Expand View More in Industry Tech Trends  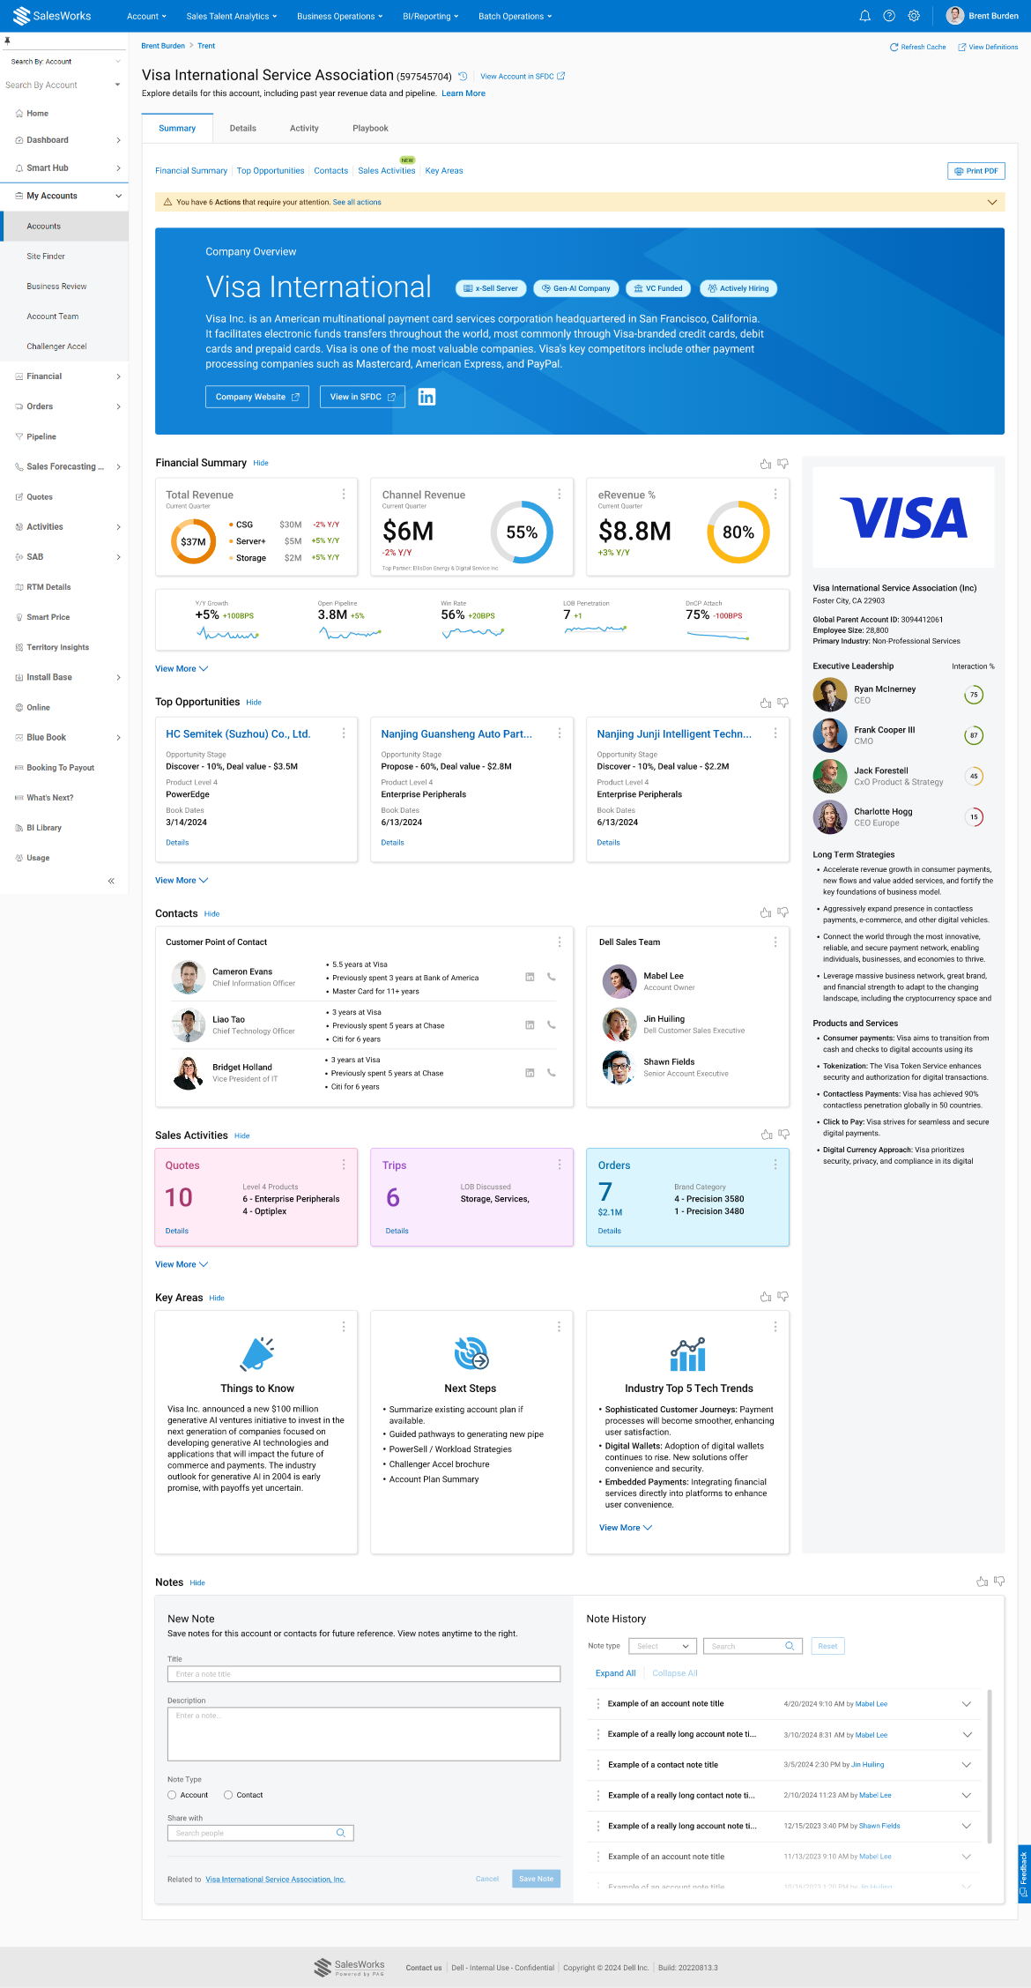(x=626, y=1528)
